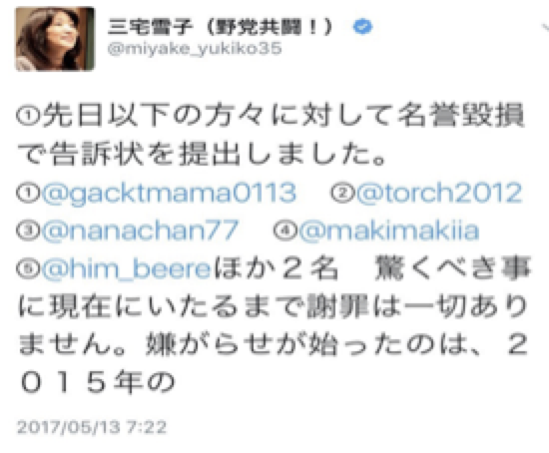549x453 pixels.
Task: Open the @torch2012 mention
Action: [x=439, y=193]
